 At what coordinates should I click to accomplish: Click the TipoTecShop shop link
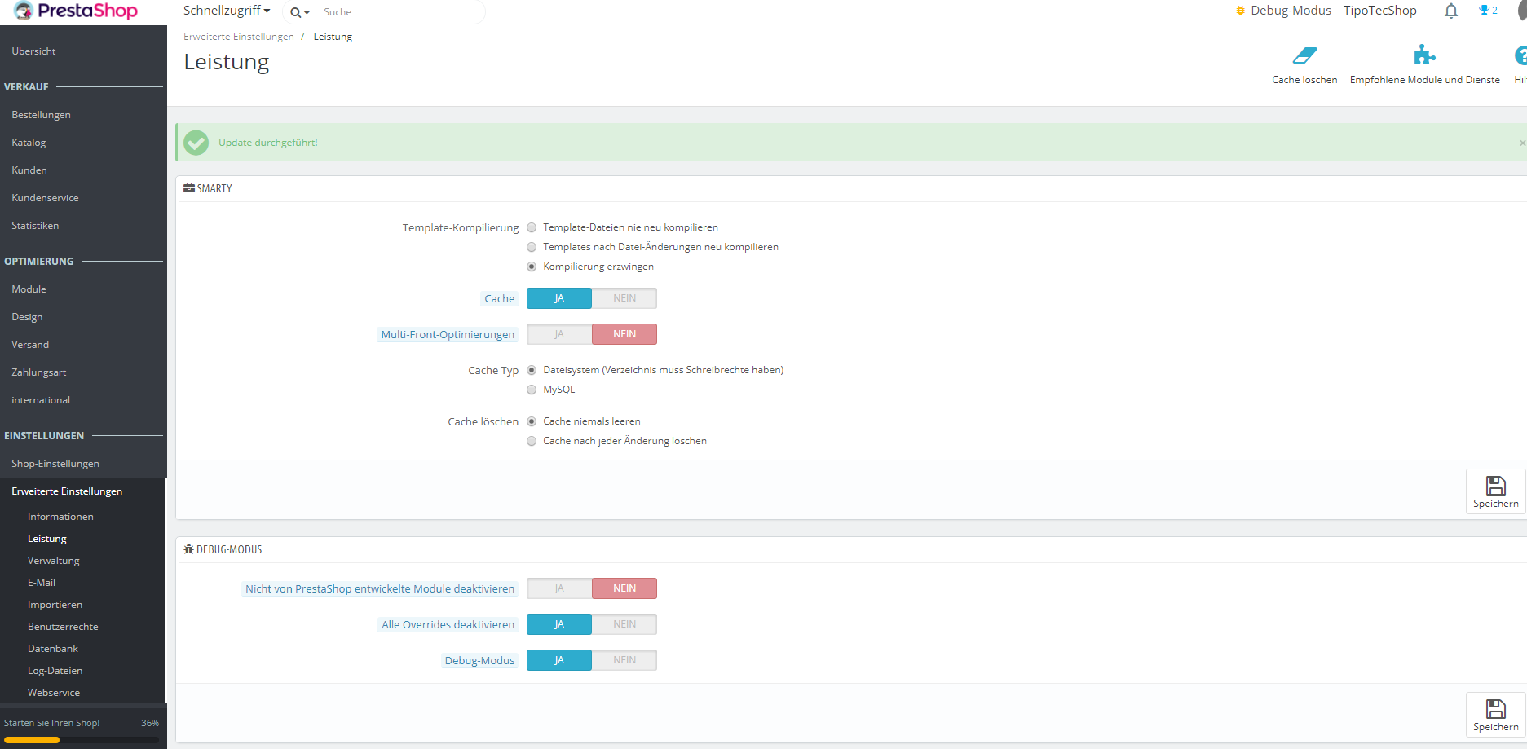[1380, 11]
